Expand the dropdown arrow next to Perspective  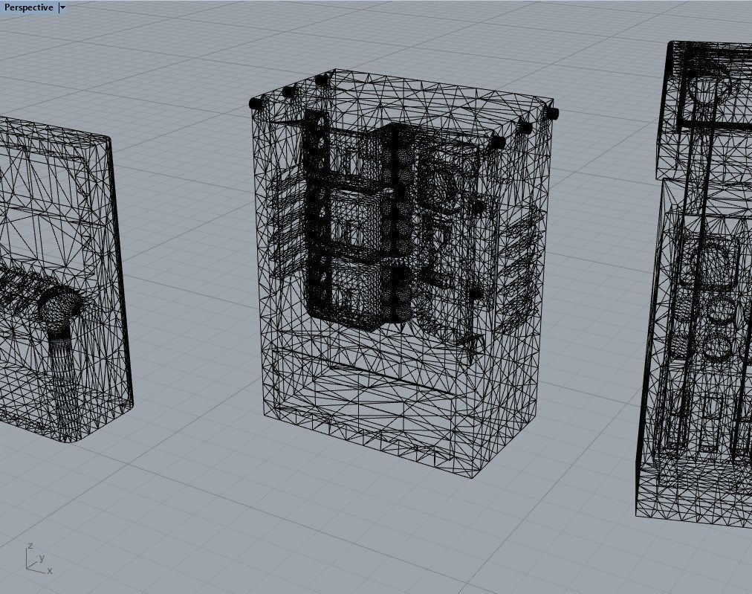point(62,7)
